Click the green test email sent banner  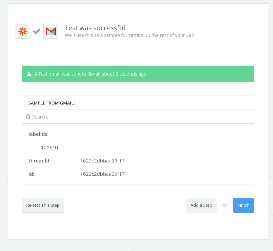click(138, 74)
